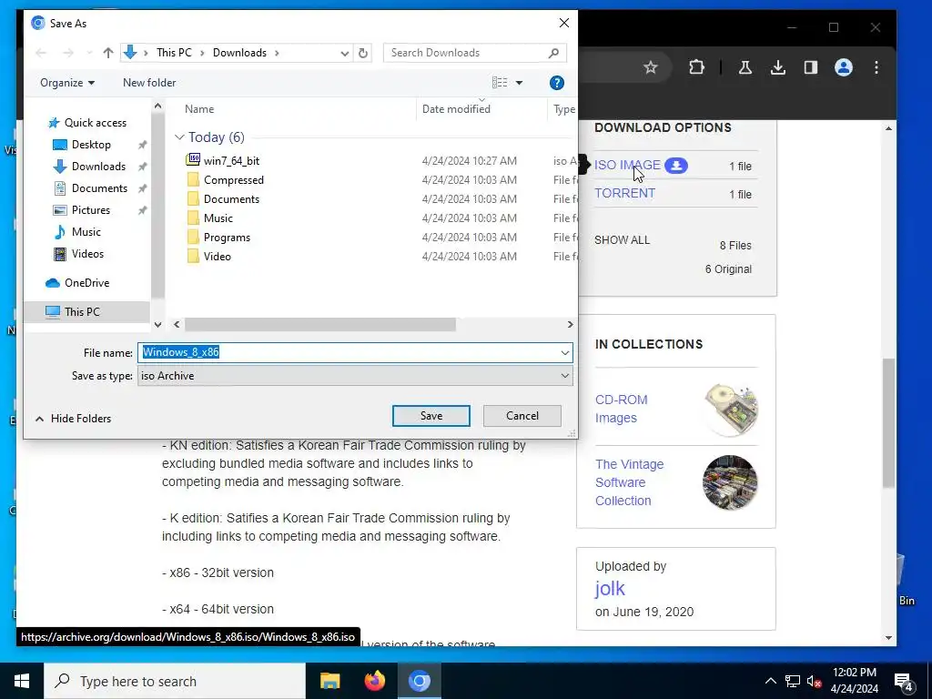This screenshot has height=699, width=932.
Task: Open Chrome Labs flask icon
Action: (745, 67)
